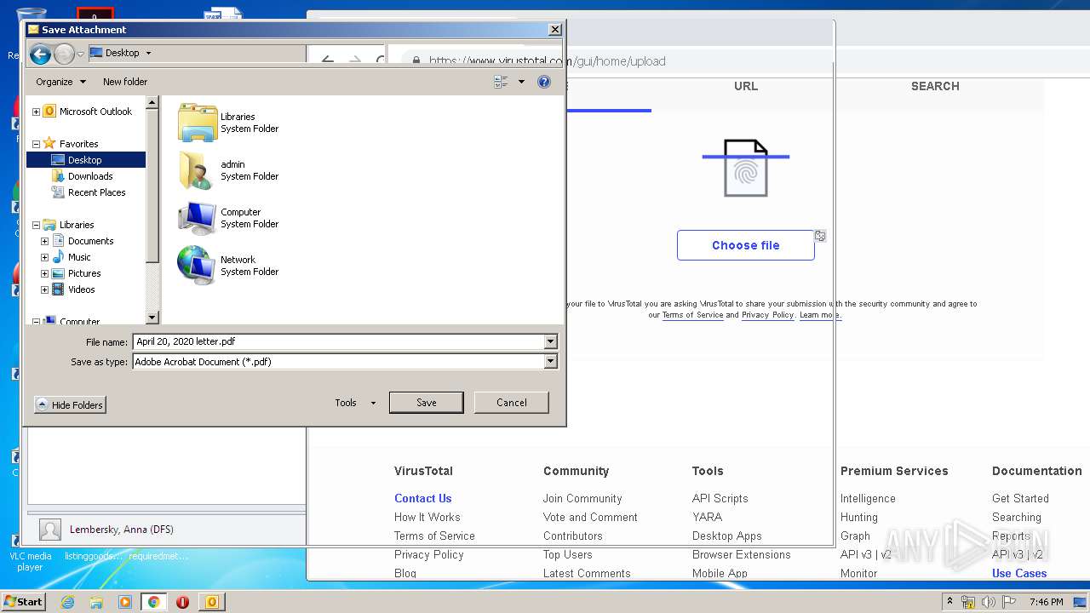Select the admin system folder icon
1090x613 pixels.
(198, 170)
